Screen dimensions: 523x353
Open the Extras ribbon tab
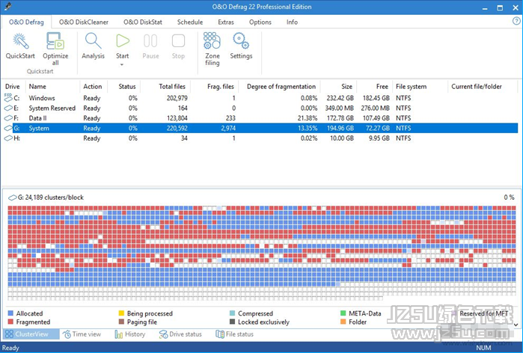pyautogui.click(x=226, y=22)
